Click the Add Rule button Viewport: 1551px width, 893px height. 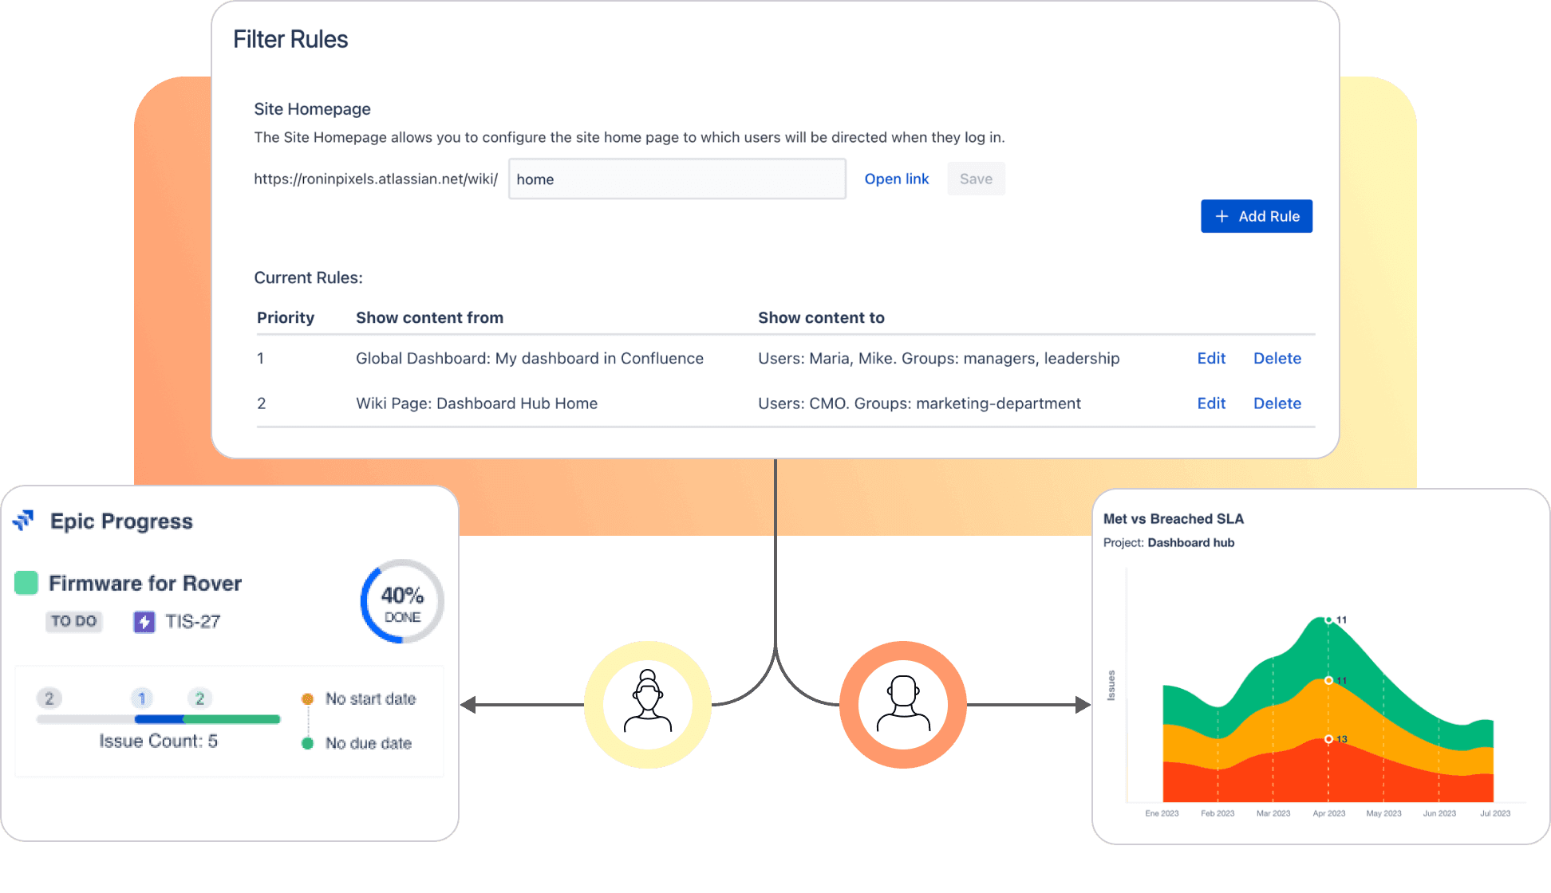pos(1257,216)
